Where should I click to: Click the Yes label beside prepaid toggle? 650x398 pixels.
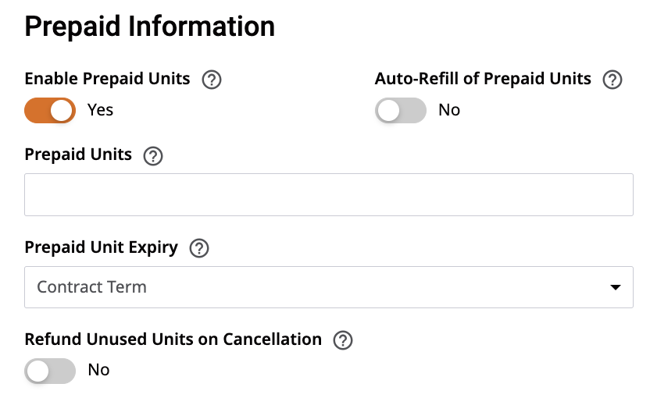[100, 110]
